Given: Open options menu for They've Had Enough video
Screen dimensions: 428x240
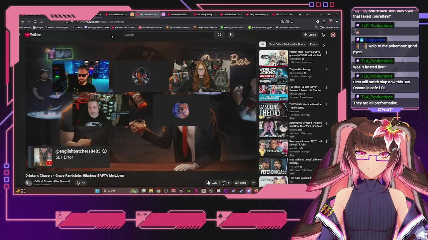Looking at the screenshot, I should [327, 70].
